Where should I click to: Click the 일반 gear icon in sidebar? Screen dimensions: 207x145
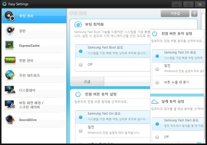10,30
